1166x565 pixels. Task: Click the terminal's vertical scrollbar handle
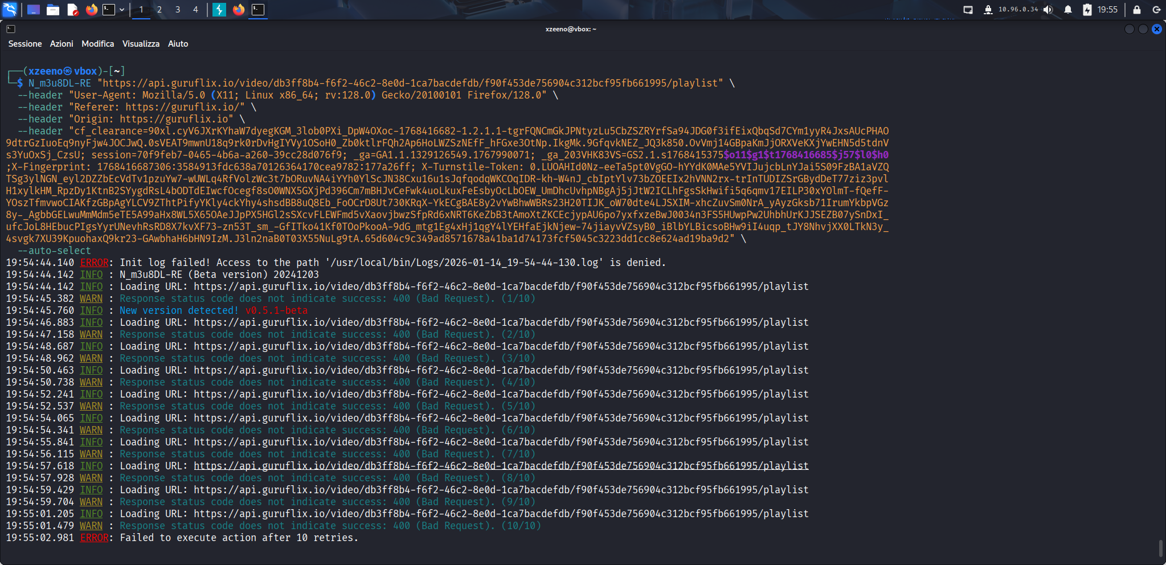click(x=1160, y=548)
